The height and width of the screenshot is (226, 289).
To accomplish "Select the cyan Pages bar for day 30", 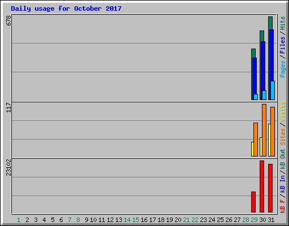I will coord(264,95).
